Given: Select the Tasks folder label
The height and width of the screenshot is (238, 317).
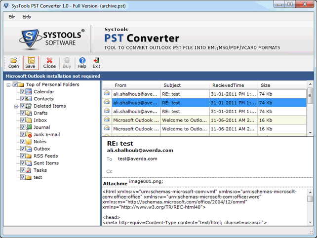Looking at the screenshot, I should click(x=40, y=170).
